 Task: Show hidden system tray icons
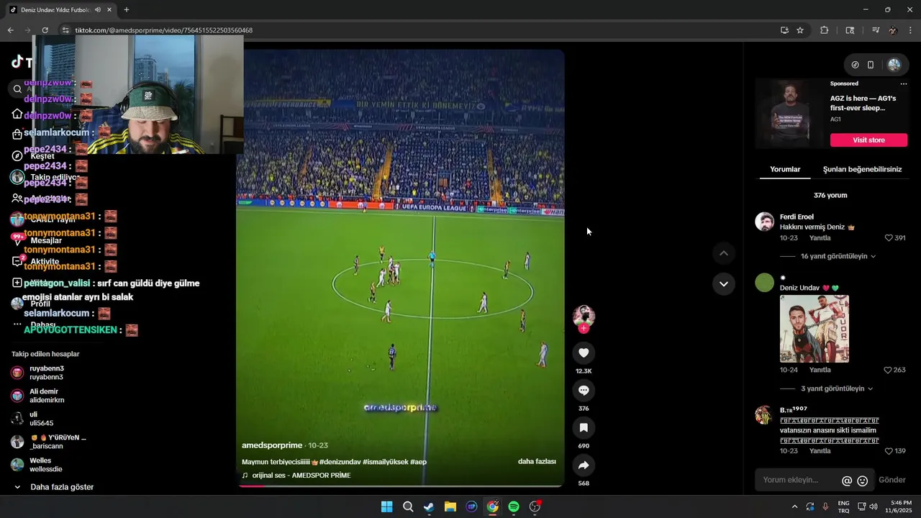tap(794, 506)
